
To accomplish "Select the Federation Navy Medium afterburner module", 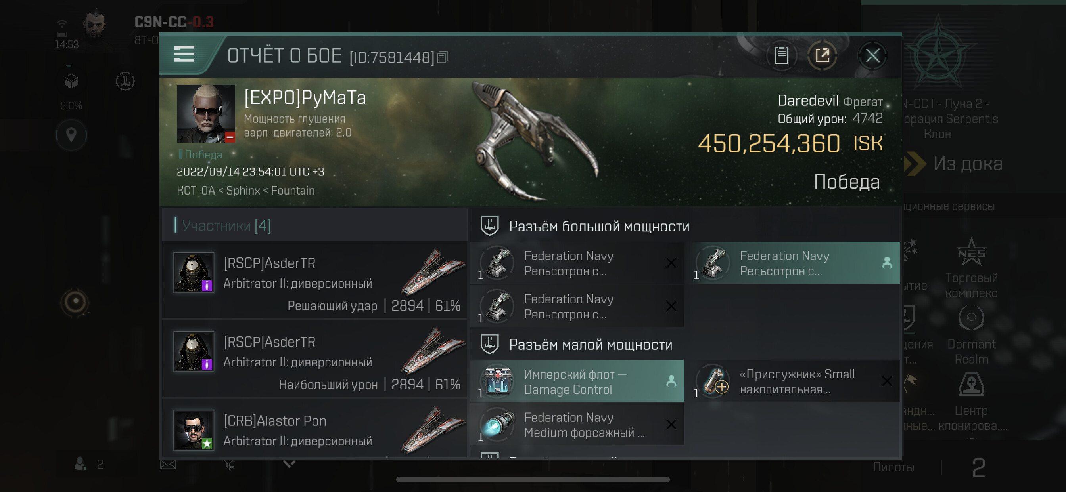I will click(x=577, y=425).
